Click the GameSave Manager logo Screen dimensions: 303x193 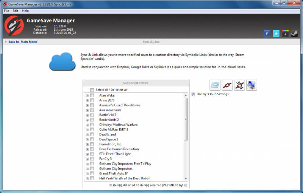pyautogui.click(x=14, y=25)
